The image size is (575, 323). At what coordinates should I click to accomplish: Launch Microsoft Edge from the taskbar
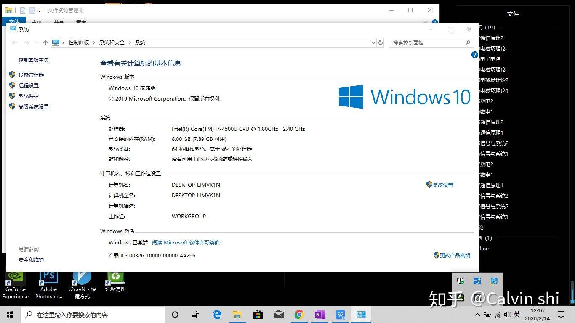click(x=217, y=315)
